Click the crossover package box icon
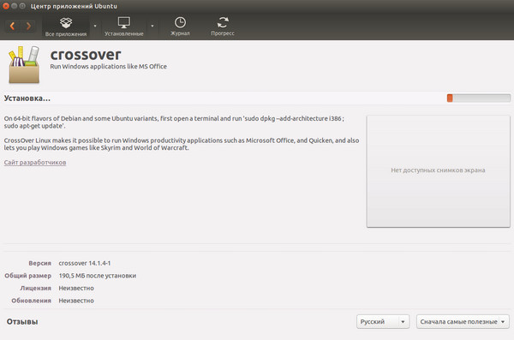The width and height of the screenshot is (514, 340). (x=24, y=64)
